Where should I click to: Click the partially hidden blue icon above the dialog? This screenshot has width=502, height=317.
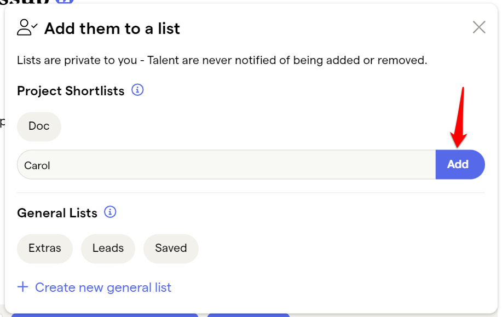click(x=65, y=2)
